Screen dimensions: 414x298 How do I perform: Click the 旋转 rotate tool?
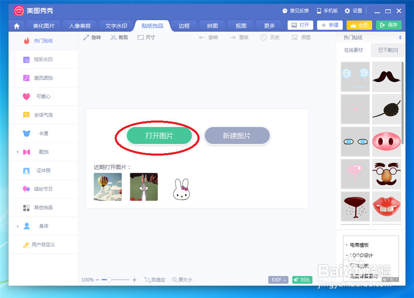(x=92, y=38)
